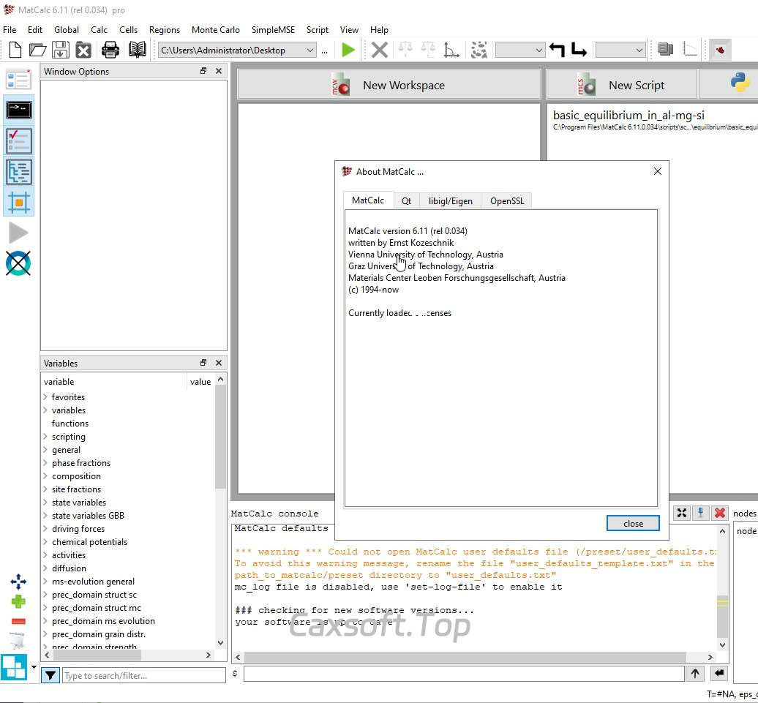This screenshot has width=758, height=703.
Task: Open the console window icon in left sidebar
Action: click(18, 110)
